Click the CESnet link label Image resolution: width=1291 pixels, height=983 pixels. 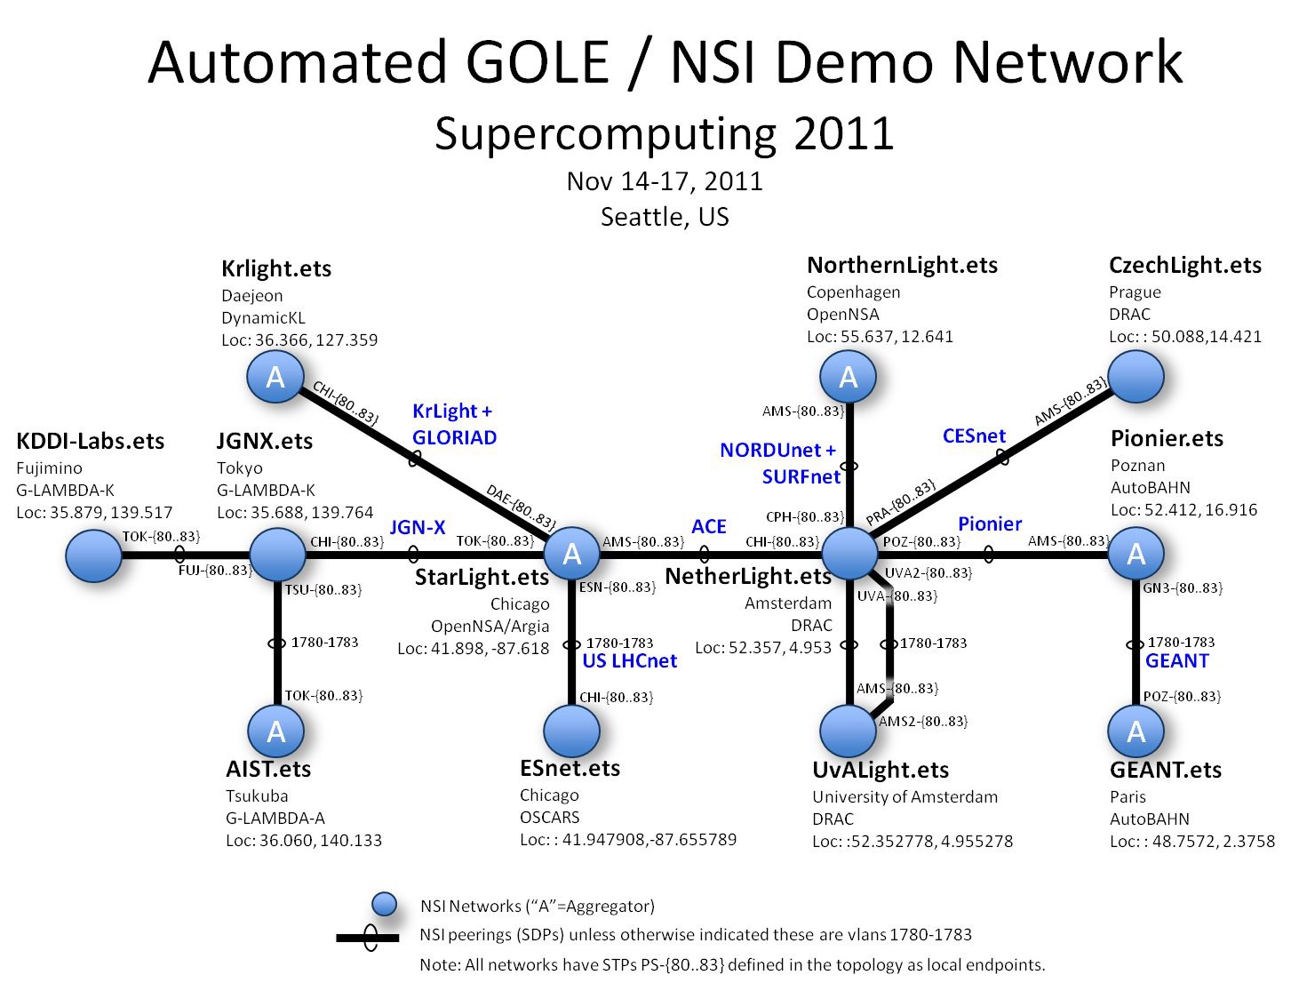(x=974, y=436)
